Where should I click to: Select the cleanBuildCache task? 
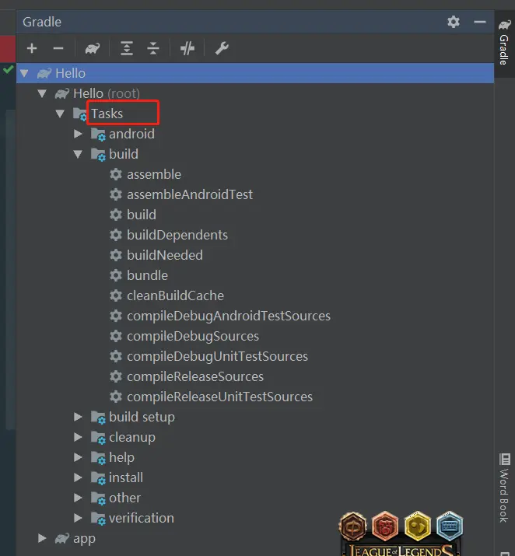(x=176, y=295)
